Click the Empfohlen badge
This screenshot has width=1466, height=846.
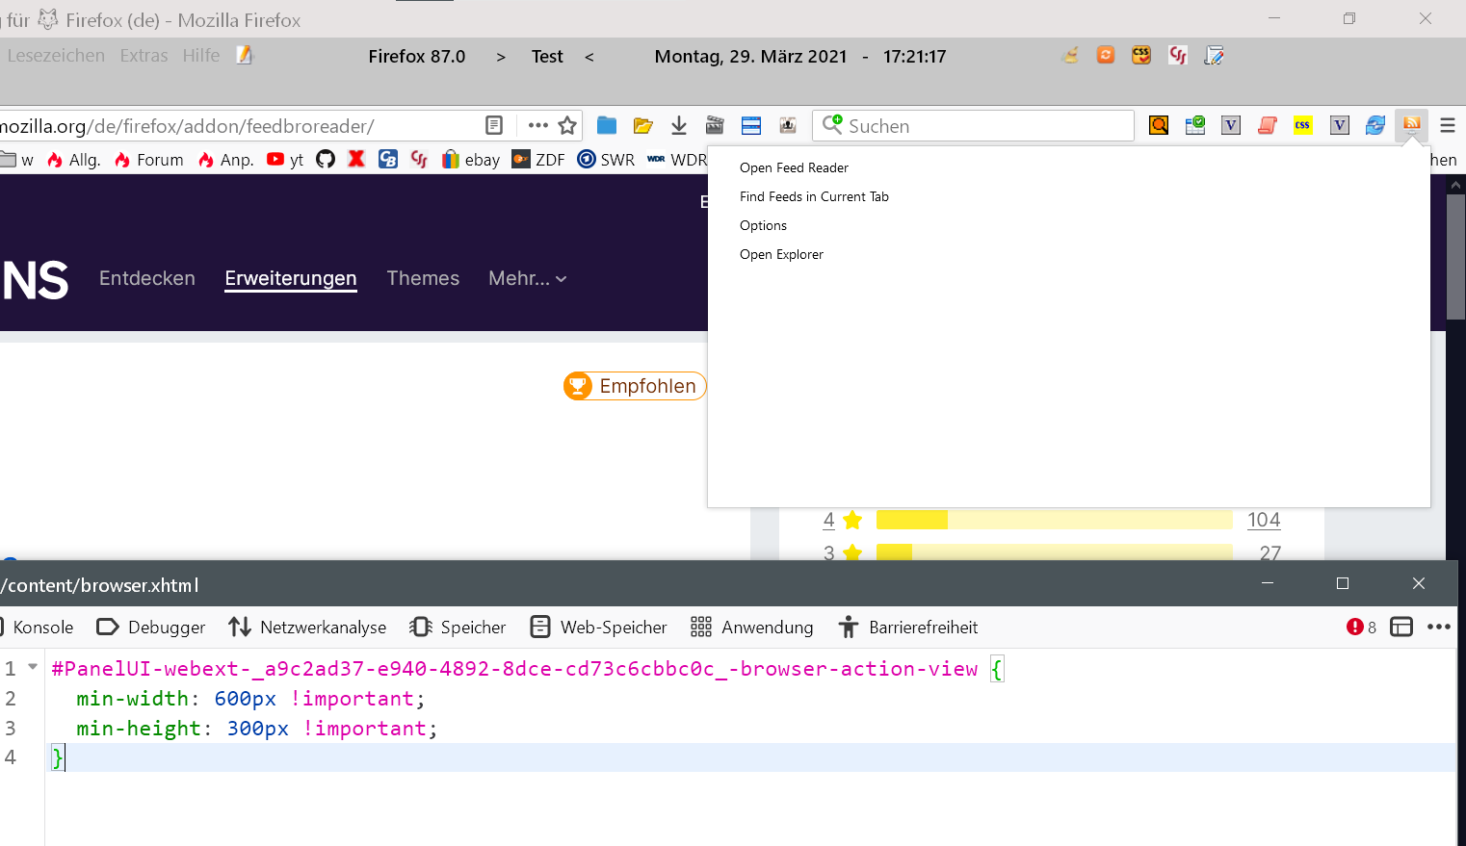pyautogui.click(x=635, y=386)
